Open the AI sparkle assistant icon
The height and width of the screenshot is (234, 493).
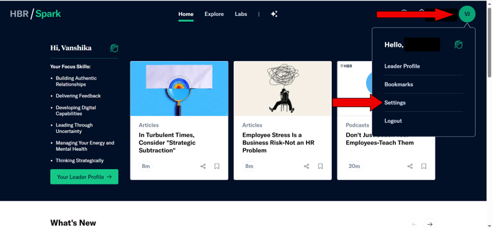(x=274, y=14)
